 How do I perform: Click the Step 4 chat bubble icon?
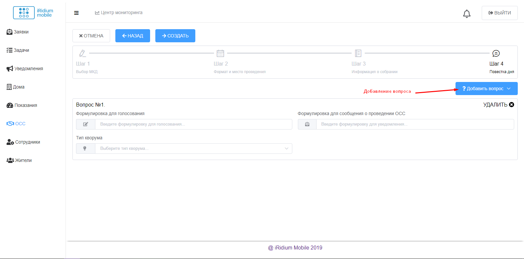tap(496, 53)
